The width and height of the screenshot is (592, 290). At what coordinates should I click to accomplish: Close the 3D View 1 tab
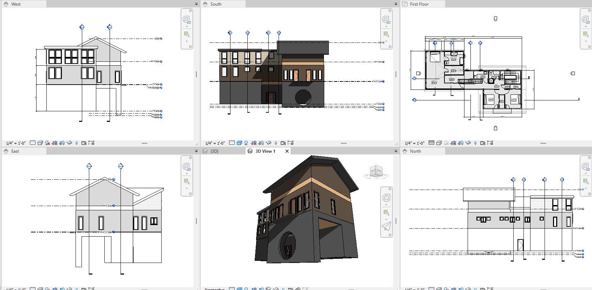[x=287, y=151]
